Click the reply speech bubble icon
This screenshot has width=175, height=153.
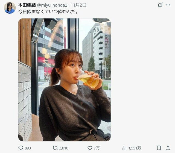21,148
